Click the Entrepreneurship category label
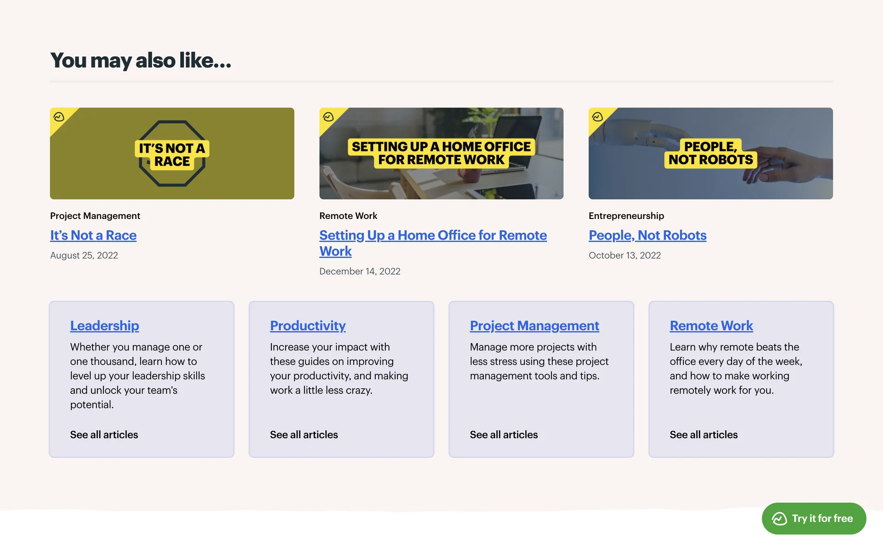Image resolution: width=883 pixels, height=552 pixels. pyautogui.click(x=626, y=216)
